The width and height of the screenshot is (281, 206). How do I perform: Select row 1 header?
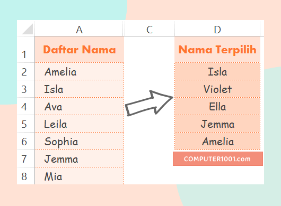tap(25, 50)
